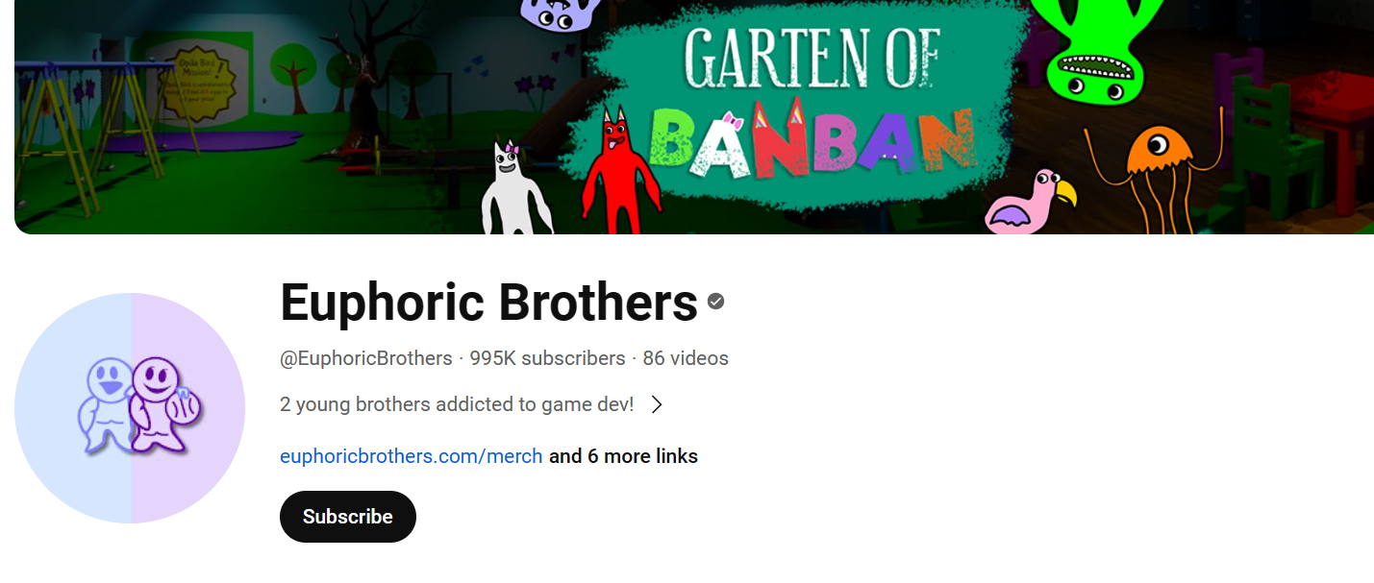Viewport: 1374px width, 583px height.
Task: Click the yellow sign in banner
Action: 198,87
